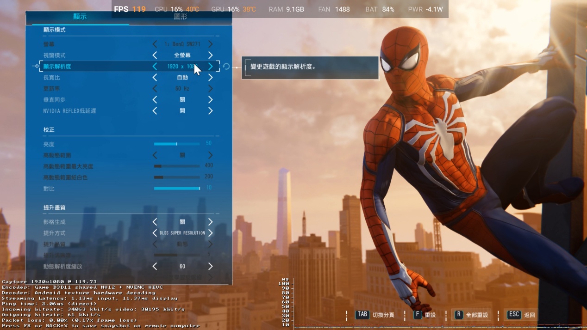
Task: Click right arrow for 長寬比 setting
Action: pos(210,78)
